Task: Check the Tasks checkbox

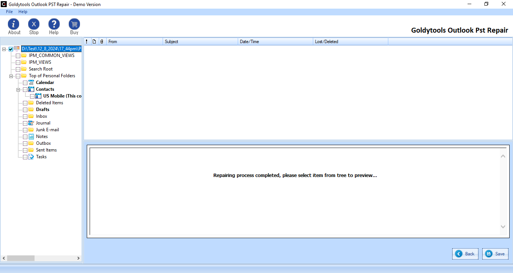Action: pyautogui.click(x=25, y=157)
